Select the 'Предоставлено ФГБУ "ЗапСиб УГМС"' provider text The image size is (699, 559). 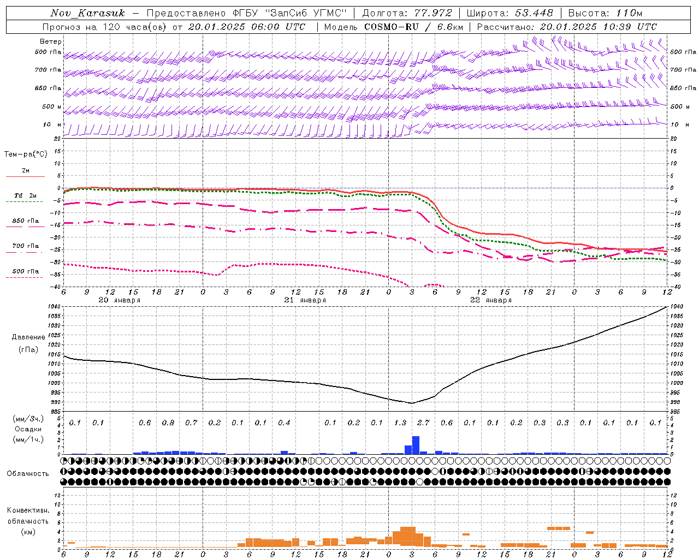(247, 13)
